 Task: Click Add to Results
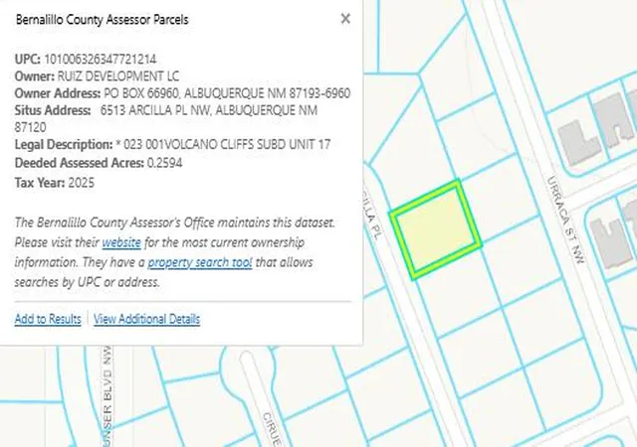(48, 319)
